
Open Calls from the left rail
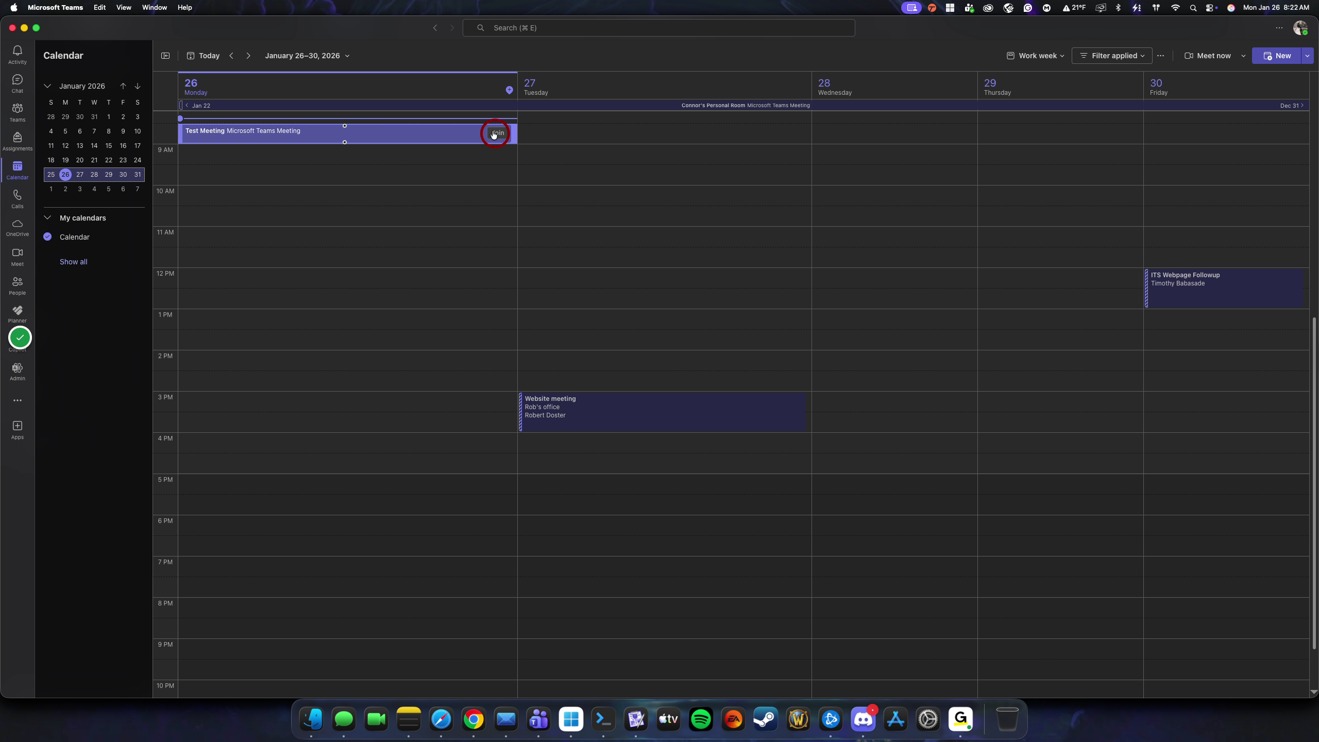point(17,199)
